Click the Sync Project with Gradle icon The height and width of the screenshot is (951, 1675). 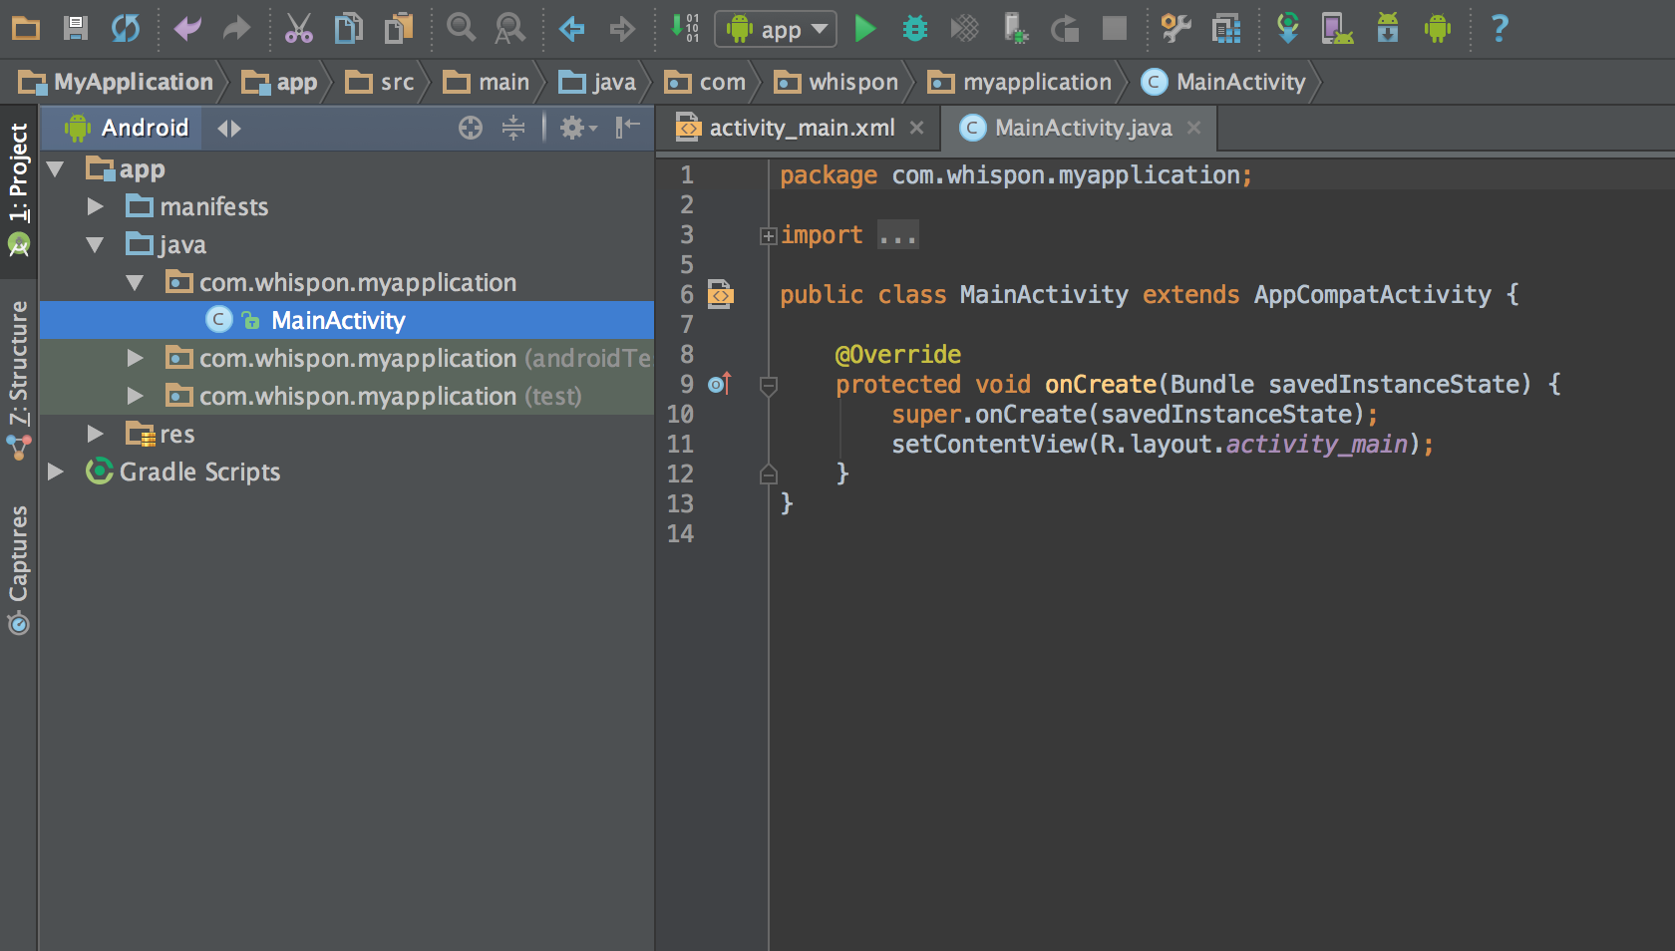1287,28
